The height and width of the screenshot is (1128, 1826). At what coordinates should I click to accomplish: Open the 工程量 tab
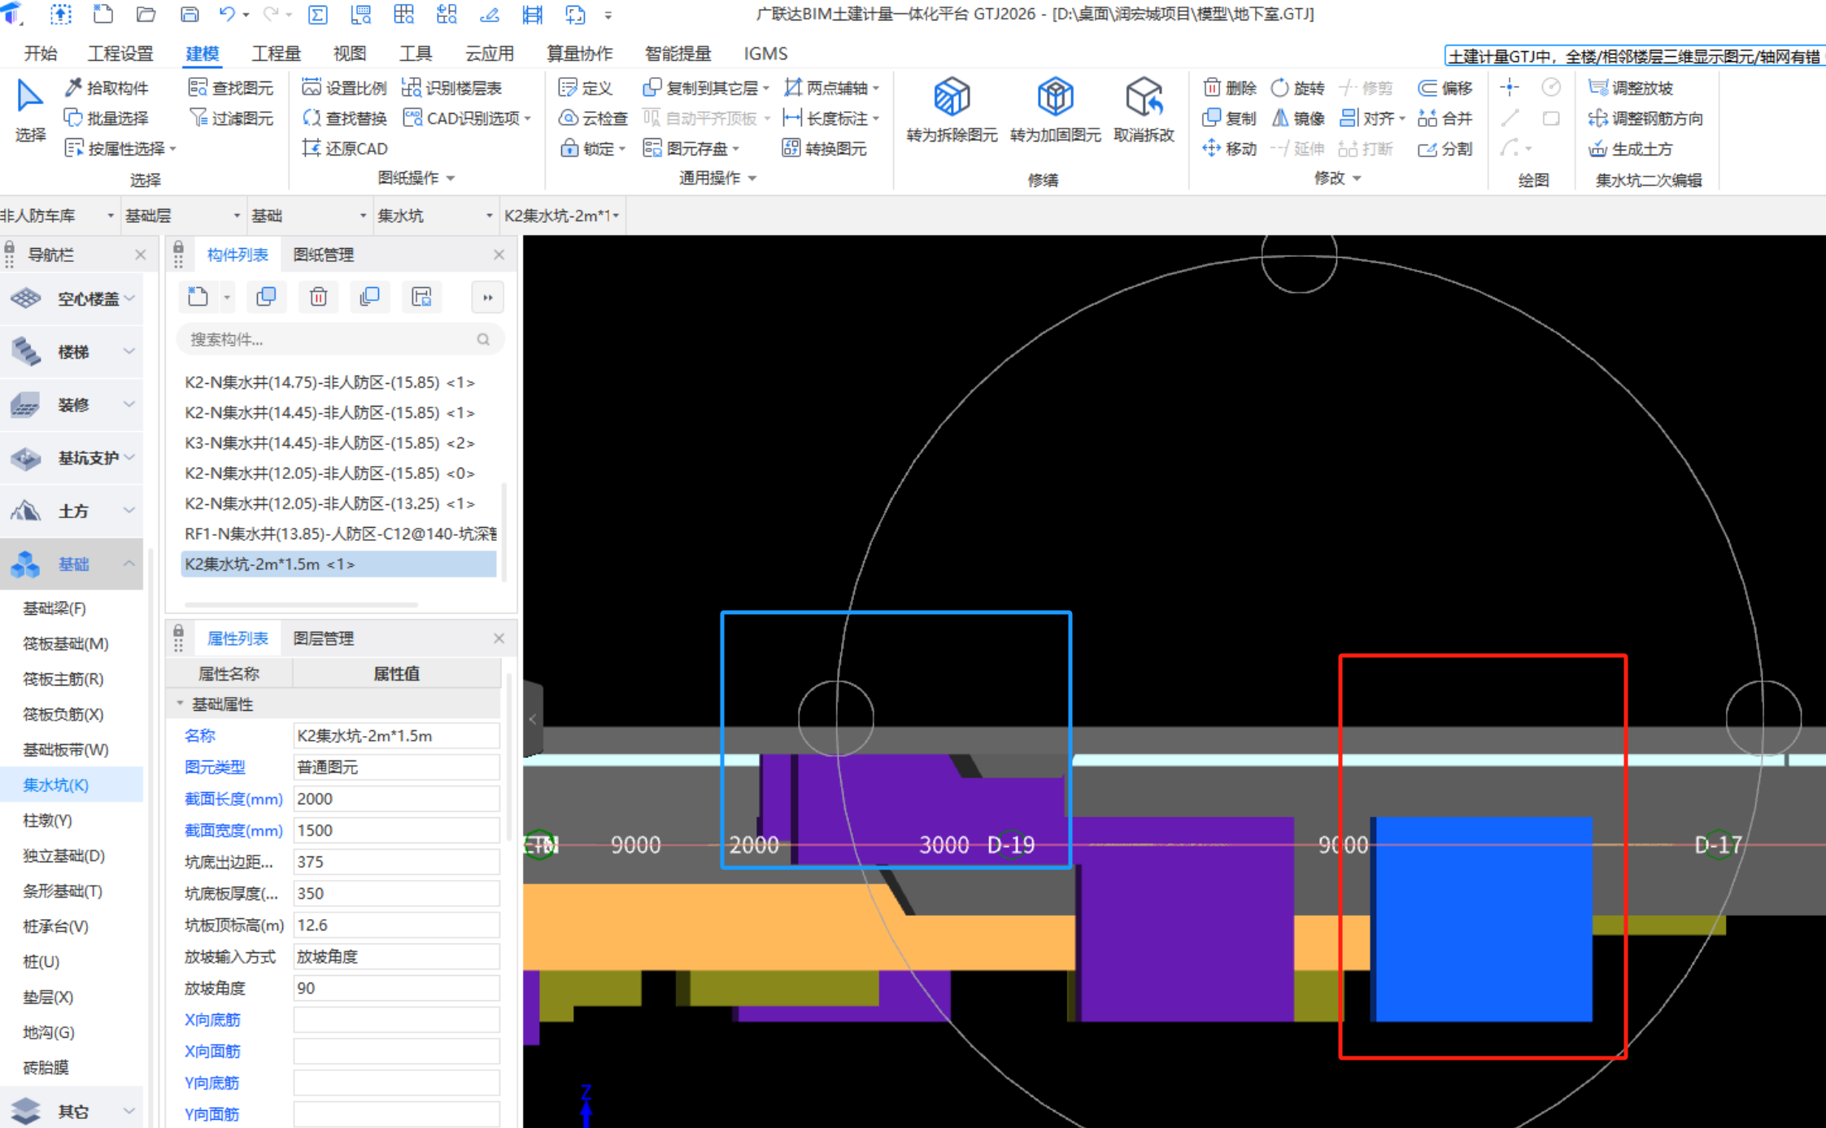pyautogui.click(x=277, y=54)
